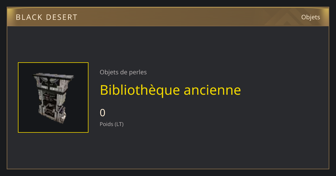Click the Poids (LT) label

111,124
